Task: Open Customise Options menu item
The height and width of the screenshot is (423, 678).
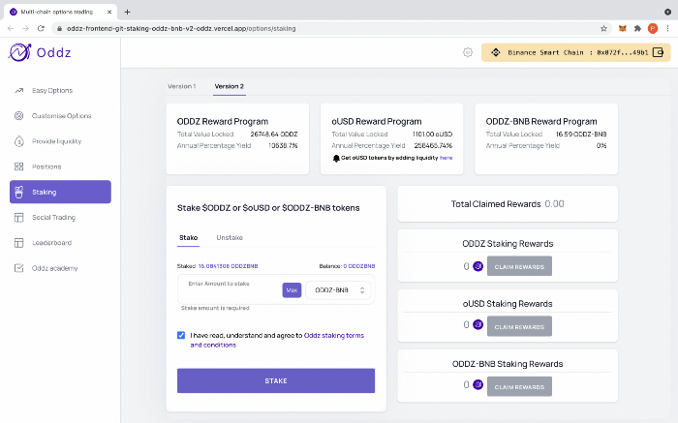Action: [x=60, y=116]
